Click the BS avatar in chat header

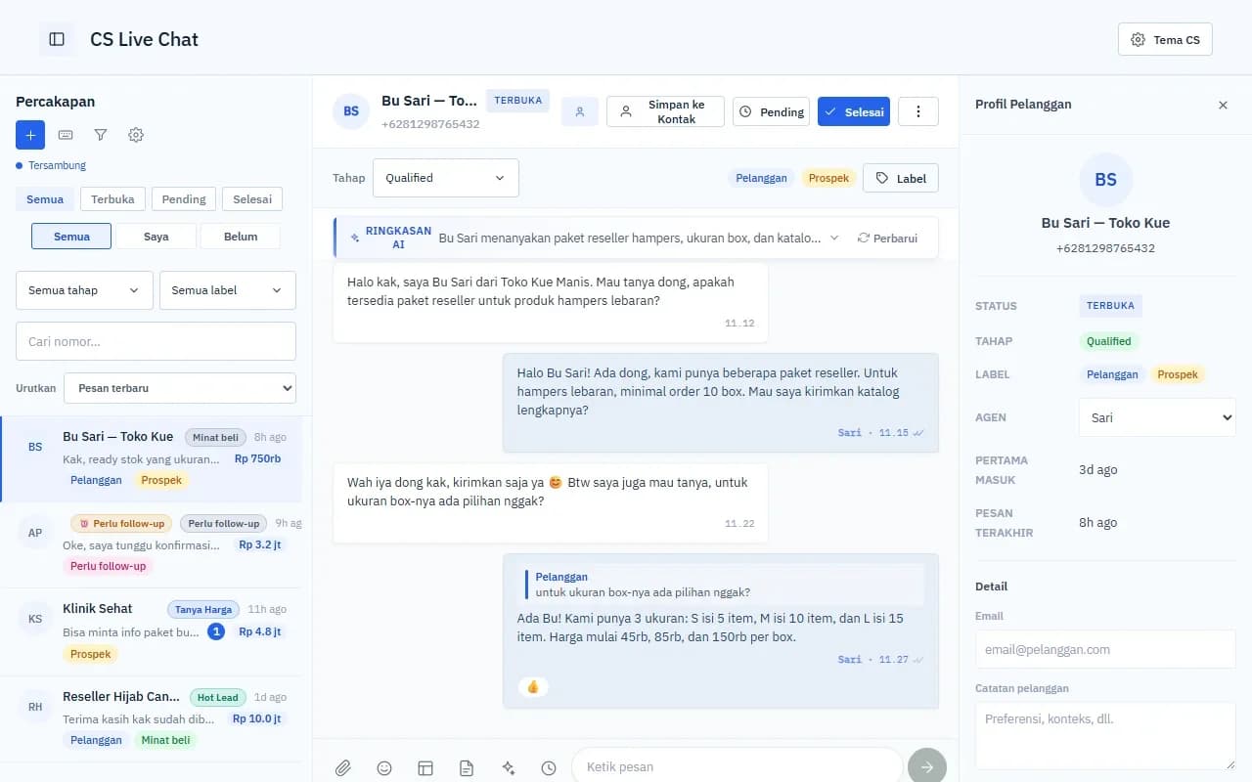click(351, 111)
